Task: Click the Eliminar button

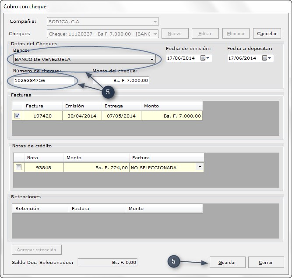Action: point(236,34)
